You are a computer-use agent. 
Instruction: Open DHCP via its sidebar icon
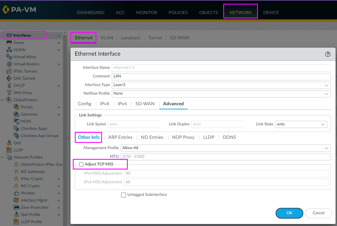(9, 85)
